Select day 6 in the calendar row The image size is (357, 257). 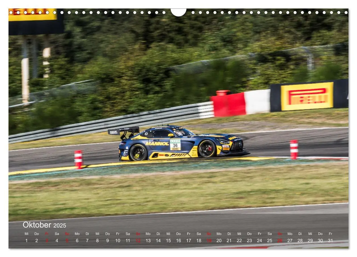pos(77,241)
